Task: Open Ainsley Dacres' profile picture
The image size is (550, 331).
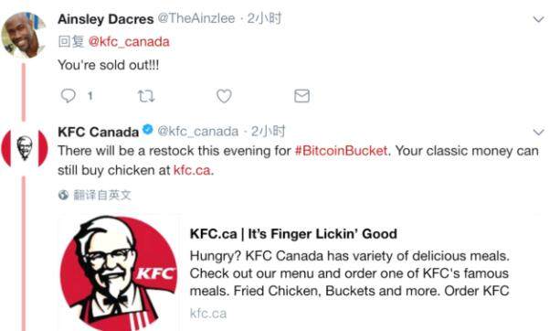Action: [x=24, y=35]
